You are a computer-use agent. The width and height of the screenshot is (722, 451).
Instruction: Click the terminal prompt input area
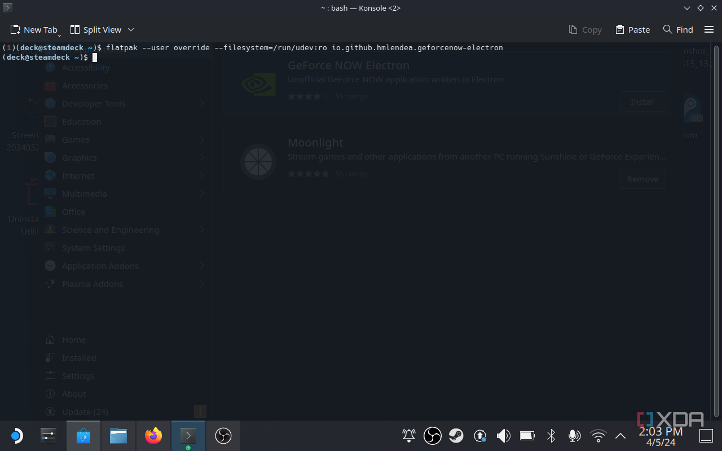(x=95, y=57)
